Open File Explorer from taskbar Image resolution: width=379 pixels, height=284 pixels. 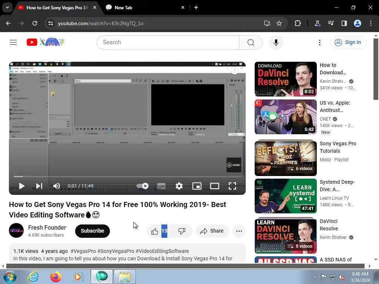pyautogui.click(x=124, y=277)
